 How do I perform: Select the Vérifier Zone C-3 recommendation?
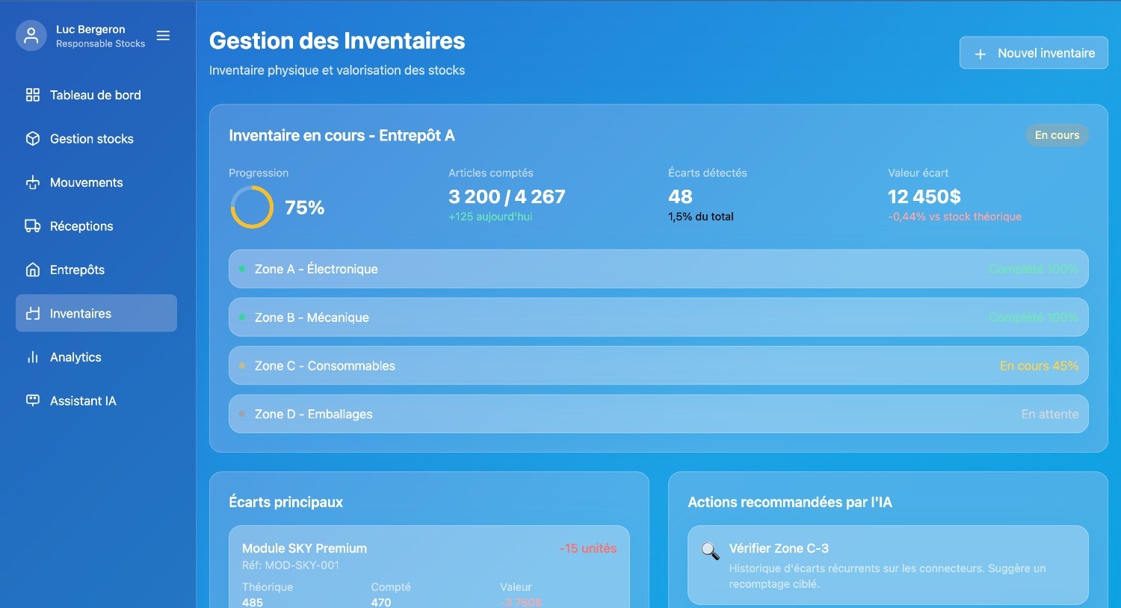(x=887, y=565)
